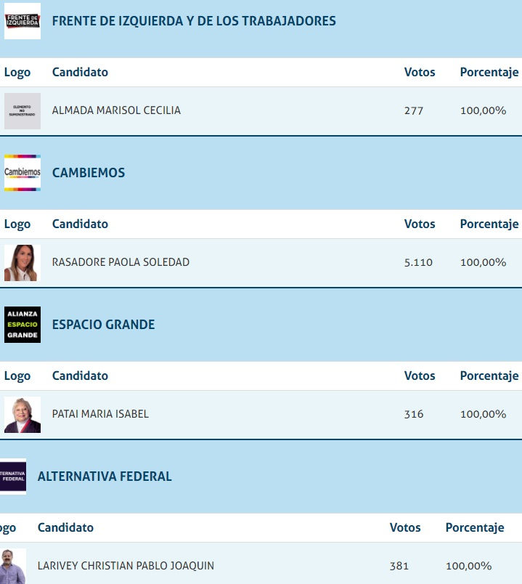Click the Alianza Espacio Grande logo
The width and height of the screenshot is (522, 584).
[23, 325]
